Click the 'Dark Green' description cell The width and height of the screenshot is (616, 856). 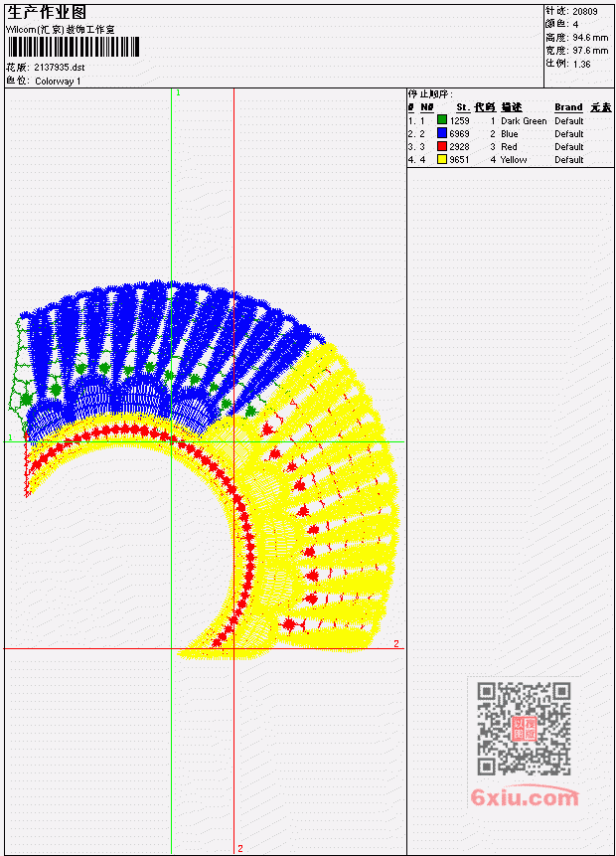tap(524, 120)
